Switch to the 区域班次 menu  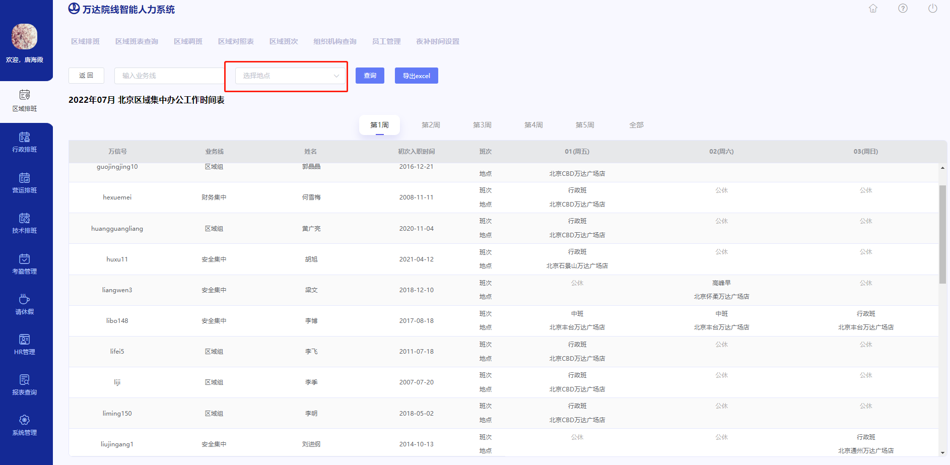(x=284, y=41)
